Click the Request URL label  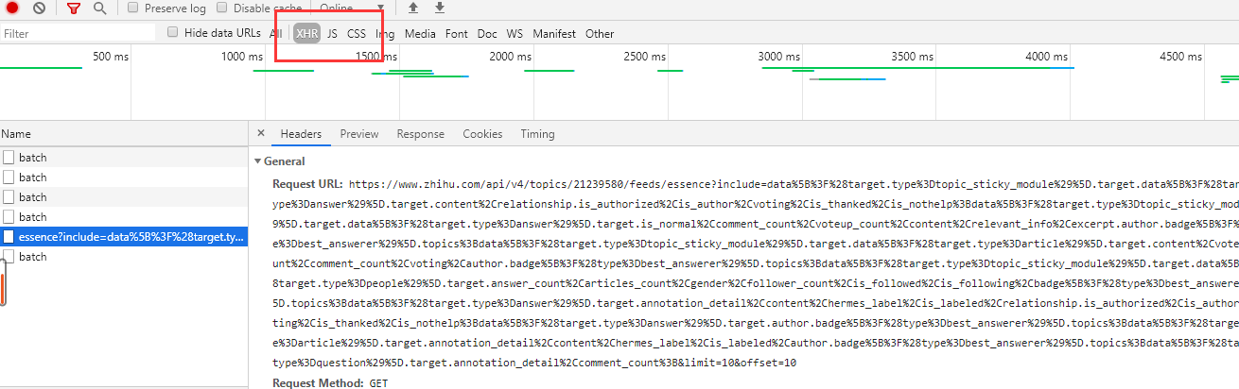(x=307, y=183)
